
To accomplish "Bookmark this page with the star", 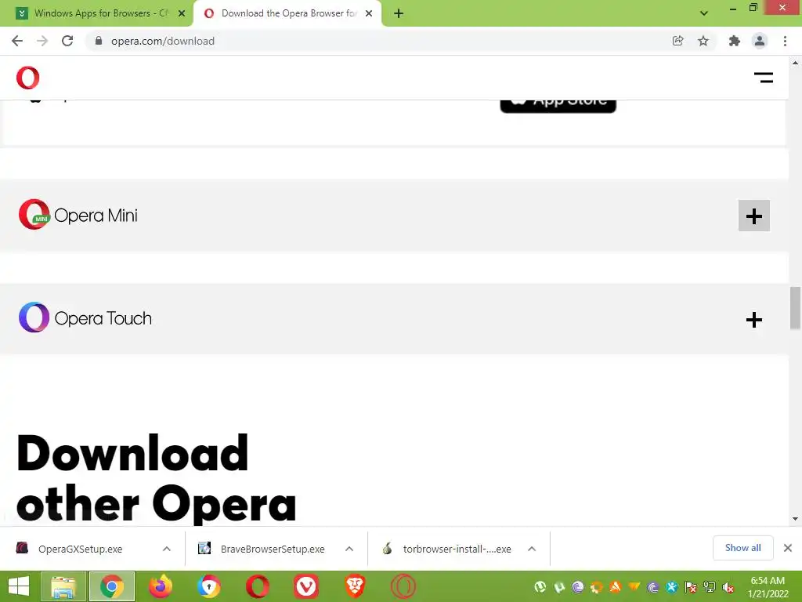I will click(x=703, y=41).
